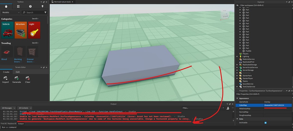Open the Dresser doors model link
This screenshot has height=131, width=293.
tap(31, 60)
